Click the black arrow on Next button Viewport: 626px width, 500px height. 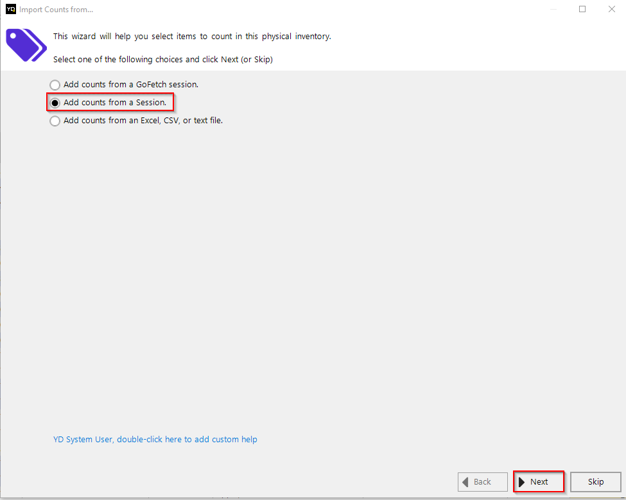pyautogui.click(x=522, y=482)
